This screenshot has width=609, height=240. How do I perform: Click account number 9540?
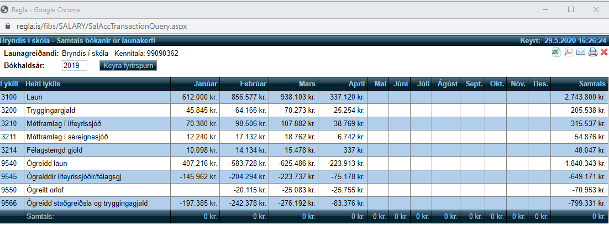(x=9, y=164)
